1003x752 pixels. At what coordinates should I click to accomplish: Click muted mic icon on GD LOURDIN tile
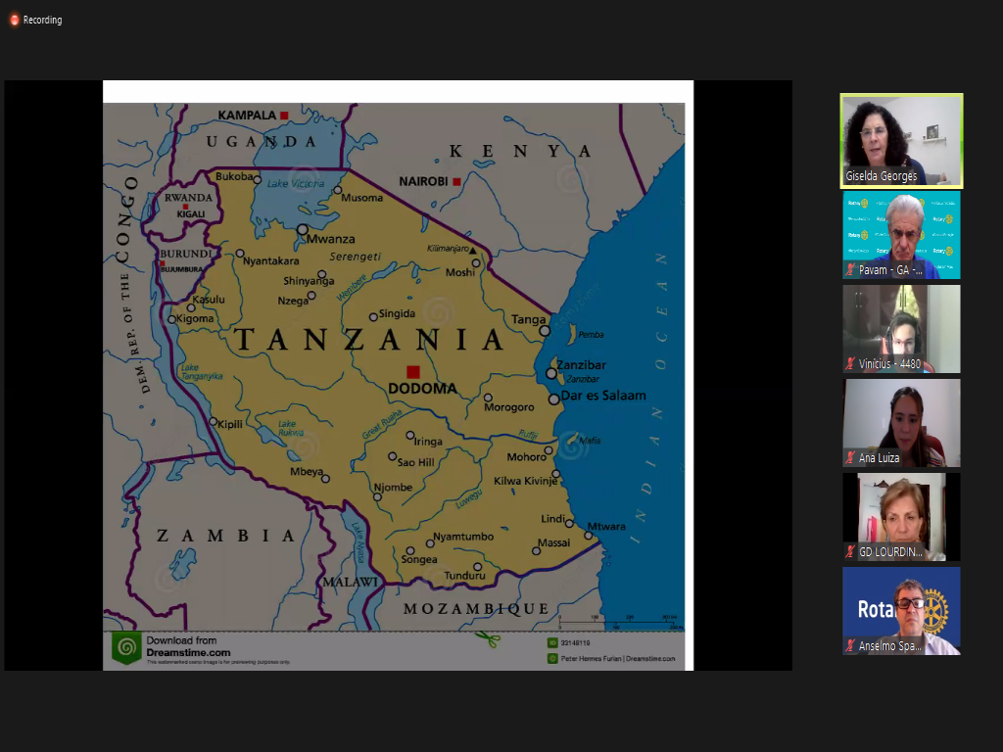850,551
